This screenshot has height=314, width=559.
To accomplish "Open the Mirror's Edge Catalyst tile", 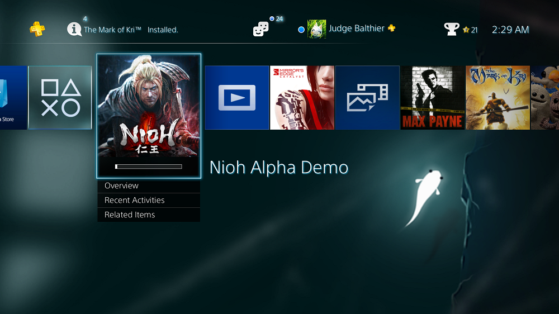I will click(302, 98).
